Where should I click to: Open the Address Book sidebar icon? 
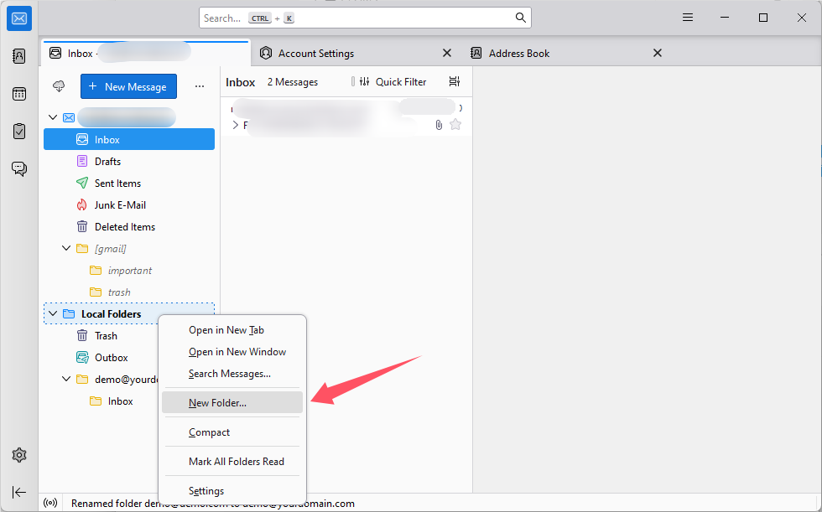19,56
